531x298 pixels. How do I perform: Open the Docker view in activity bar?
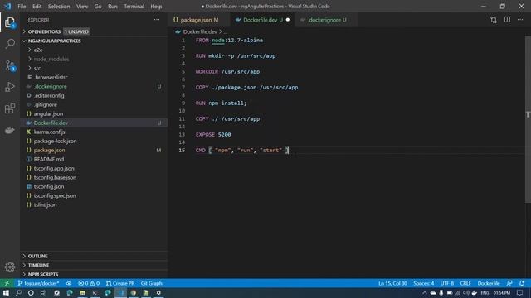tap(10, 130)
